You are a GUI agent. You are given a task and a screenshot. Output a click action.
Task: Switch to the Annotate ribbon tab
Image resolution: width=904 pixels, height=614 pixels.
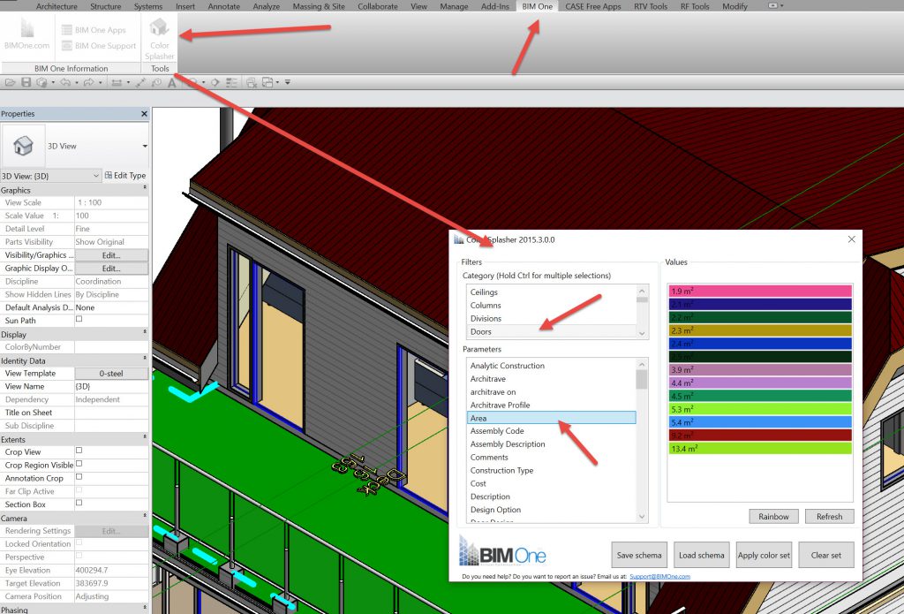tap(222, 6)
